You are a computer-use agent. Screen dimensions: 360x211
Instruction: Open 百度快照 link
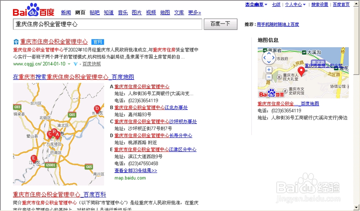(x=91, y=64)
